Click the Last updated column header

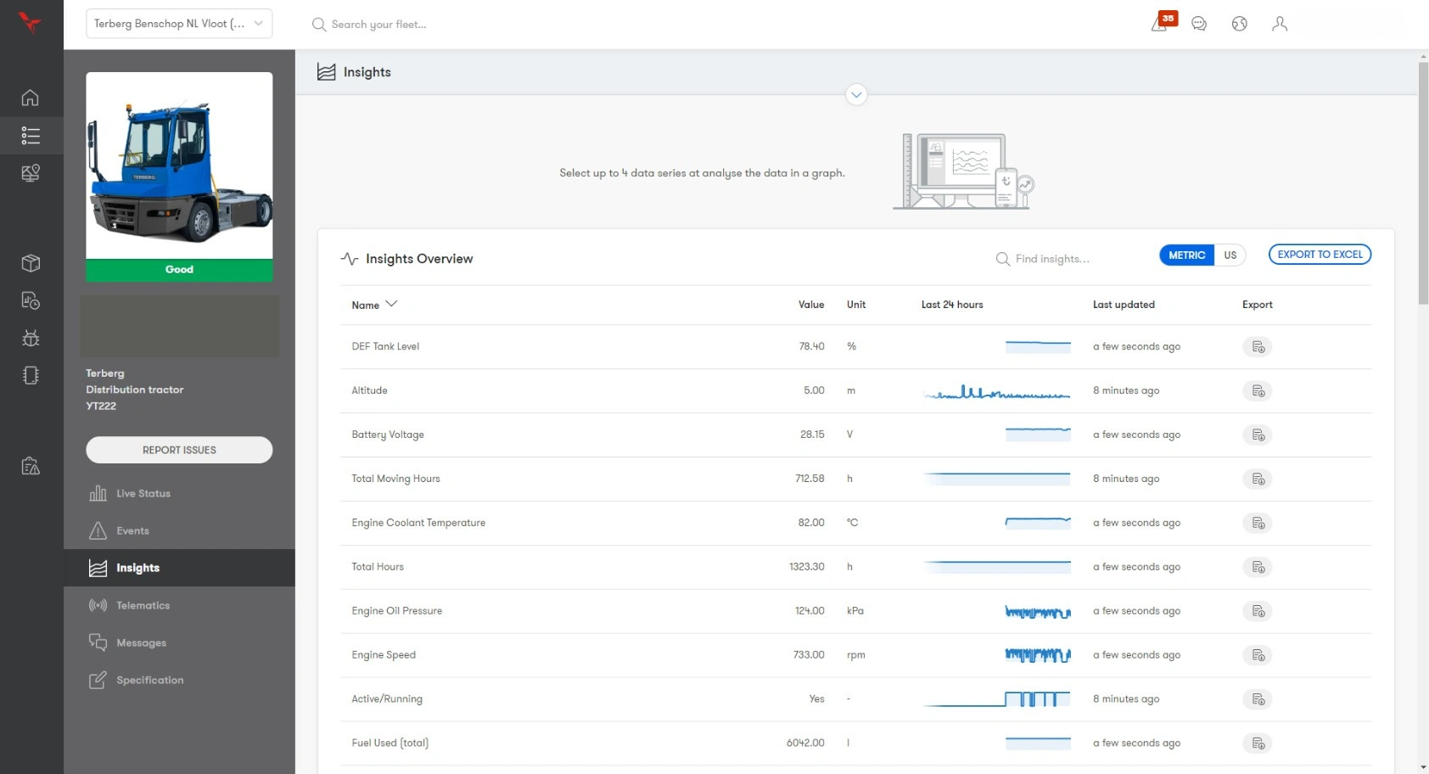(1124, 305)
